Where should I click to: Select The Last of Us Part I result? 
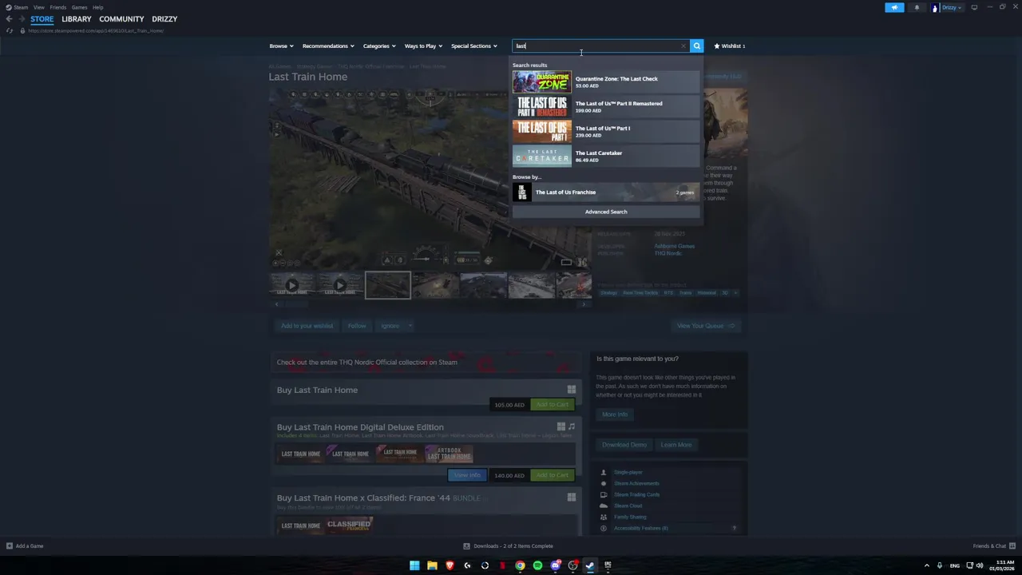coord(606,132)
